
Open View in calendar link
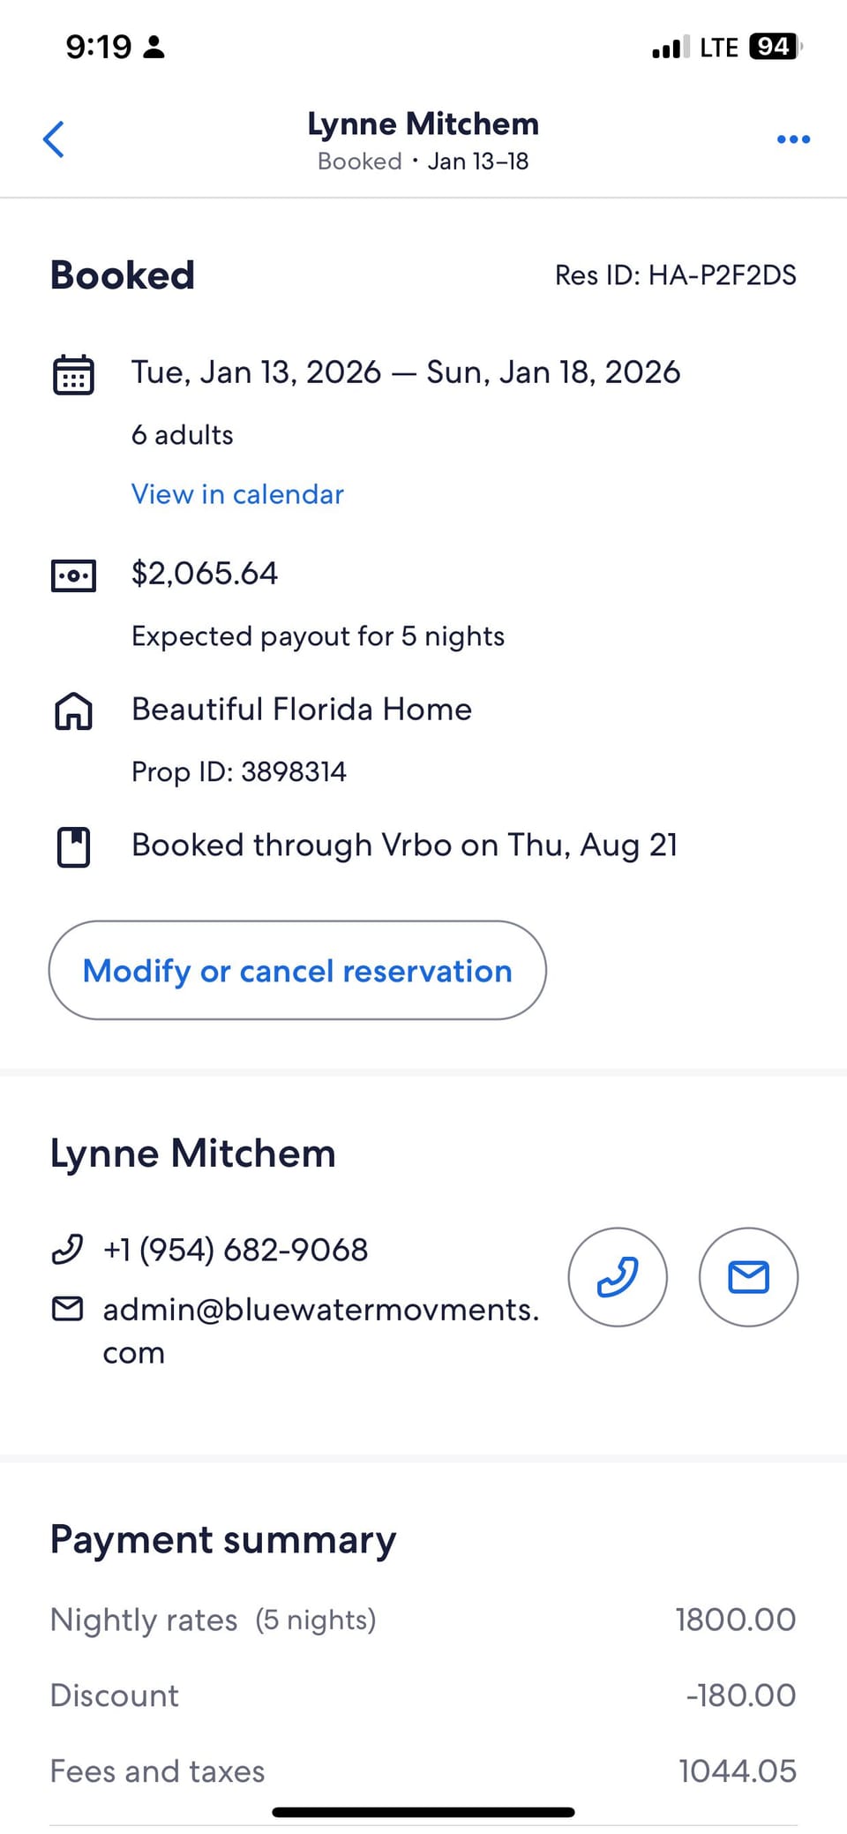pos(237,494)
